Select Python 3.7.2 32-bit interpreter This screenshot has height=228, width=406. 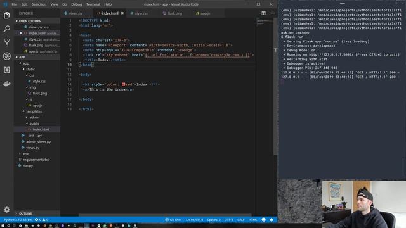click(17, 220)
